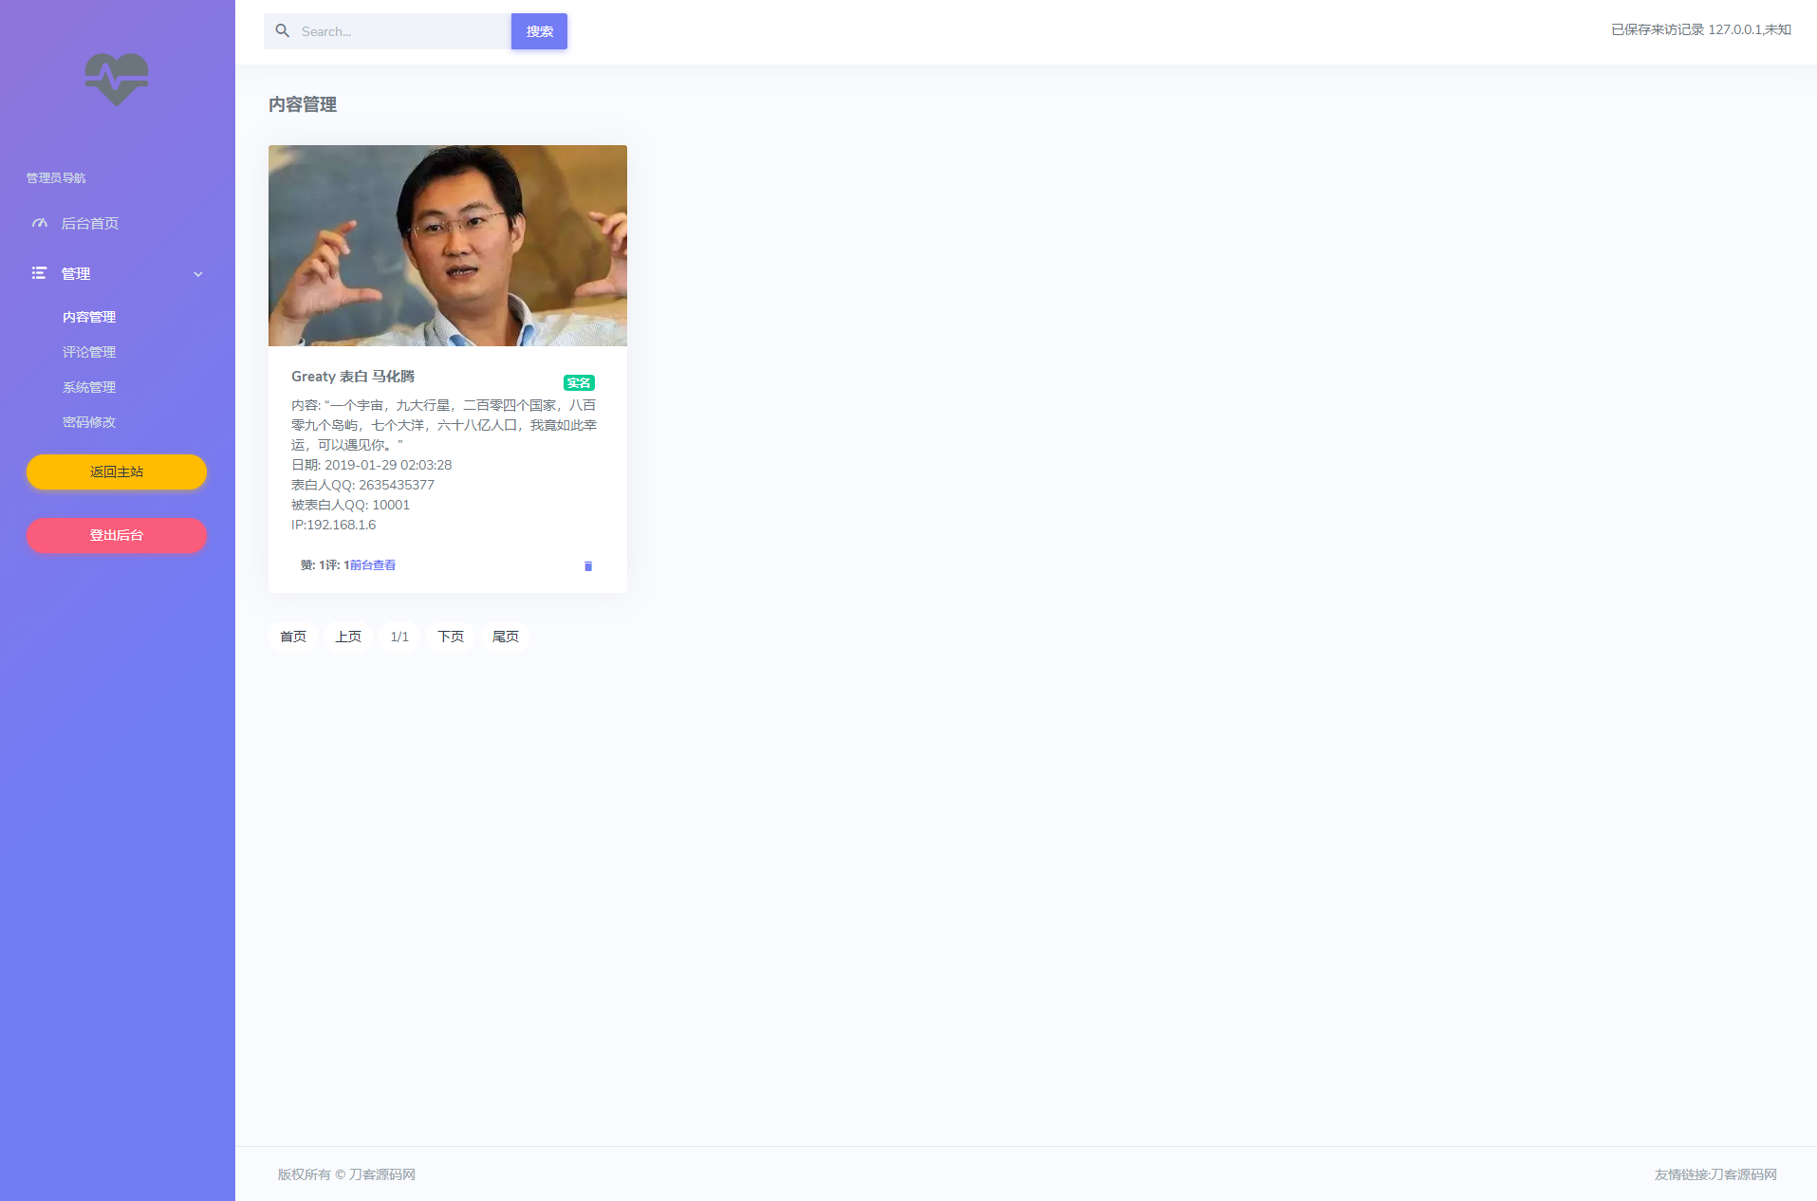
Task: Open the 前台查看 link on the card
Action: point(371,564)
